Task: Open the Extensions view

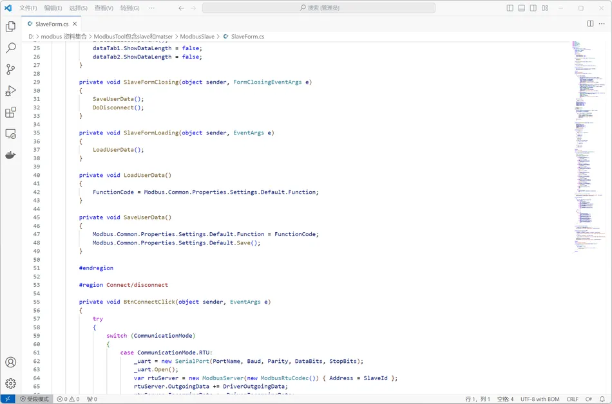Action: tap(10, 112)
